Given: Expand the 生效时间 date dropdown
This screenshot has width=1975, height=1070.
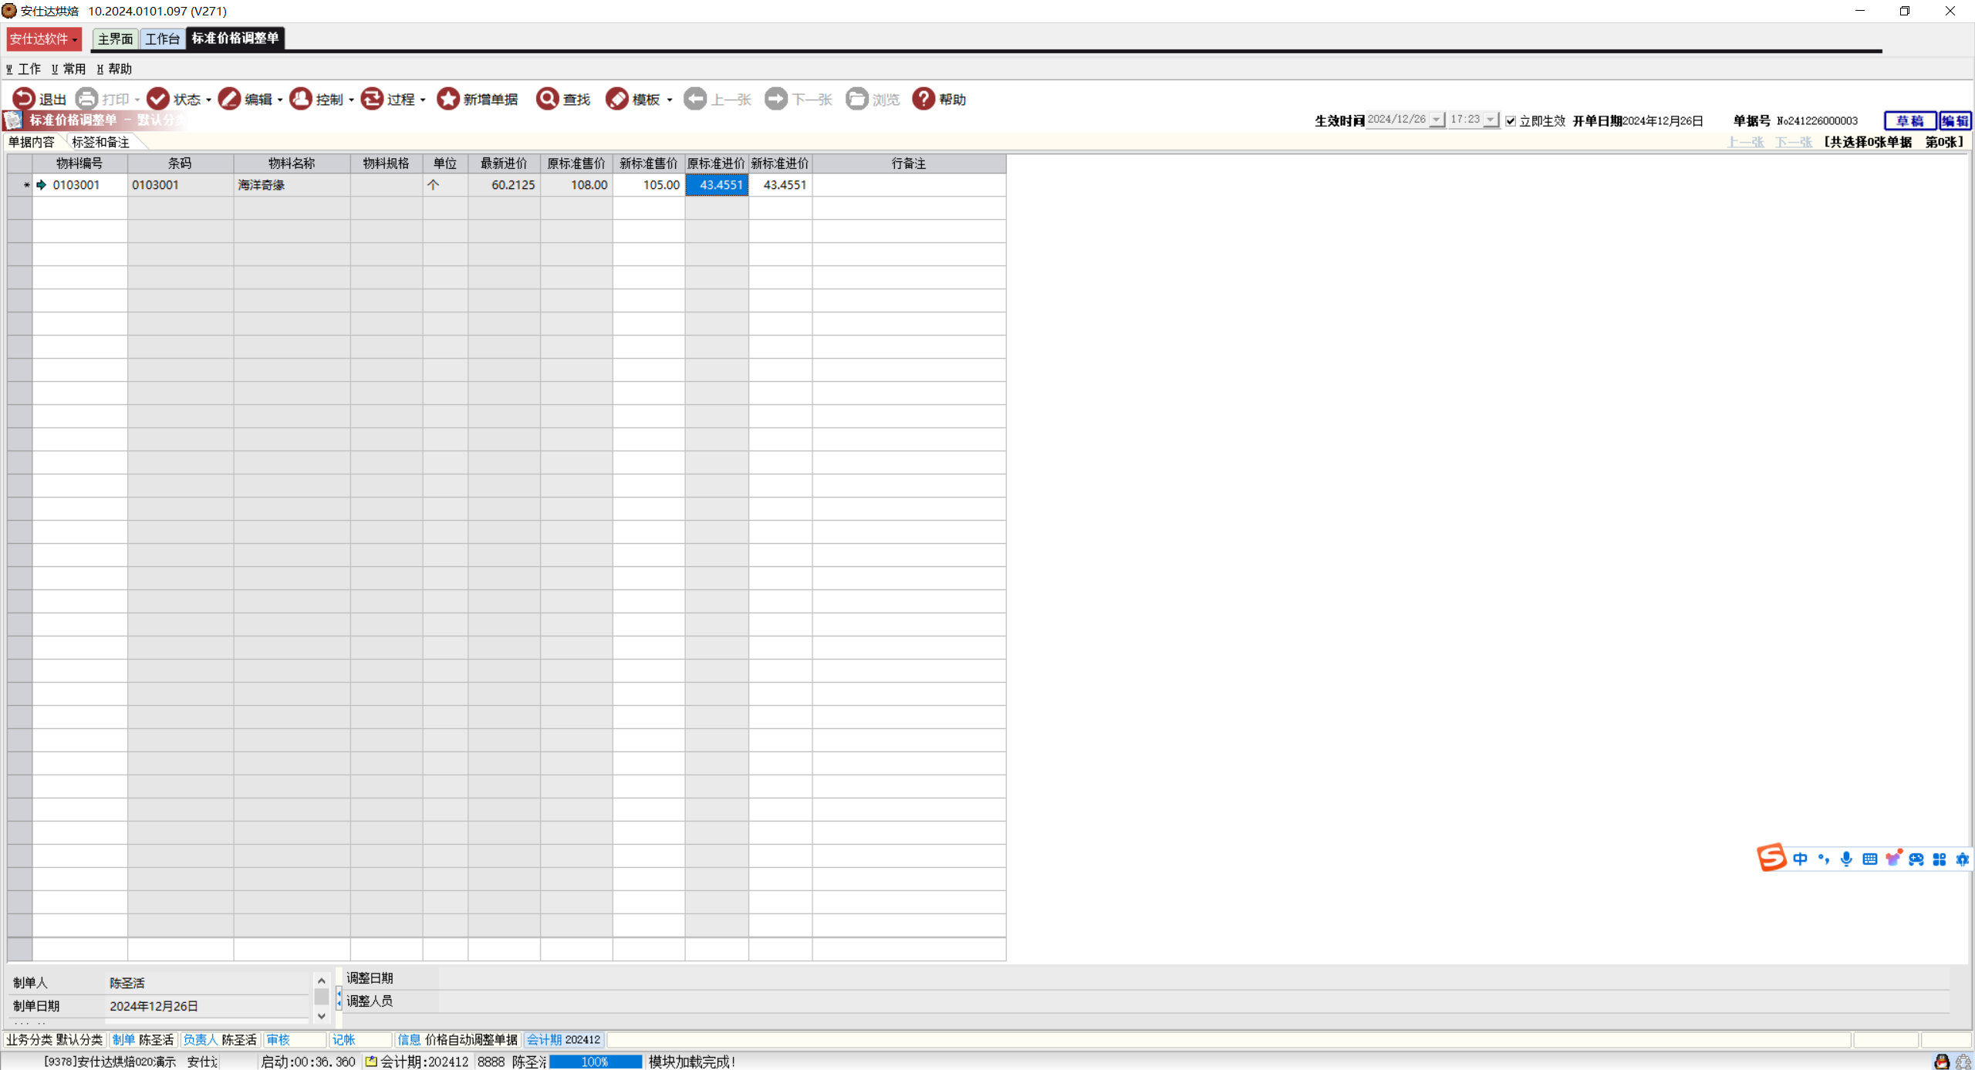Looking at the screenshot, I should coord(1437,120).
